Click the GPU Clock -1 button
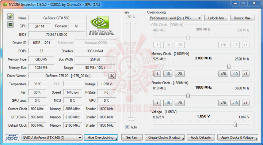 pyautogui.click(x=157, y=45)
